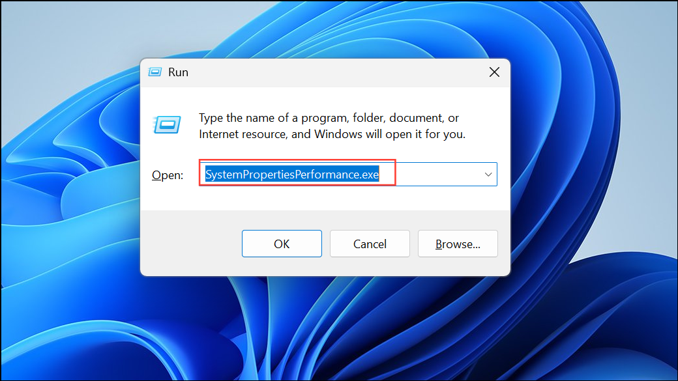This screenshot has width=678, height=381.
Task: Select the blue window icon beside 'Run' text
Action: [155, 72]
